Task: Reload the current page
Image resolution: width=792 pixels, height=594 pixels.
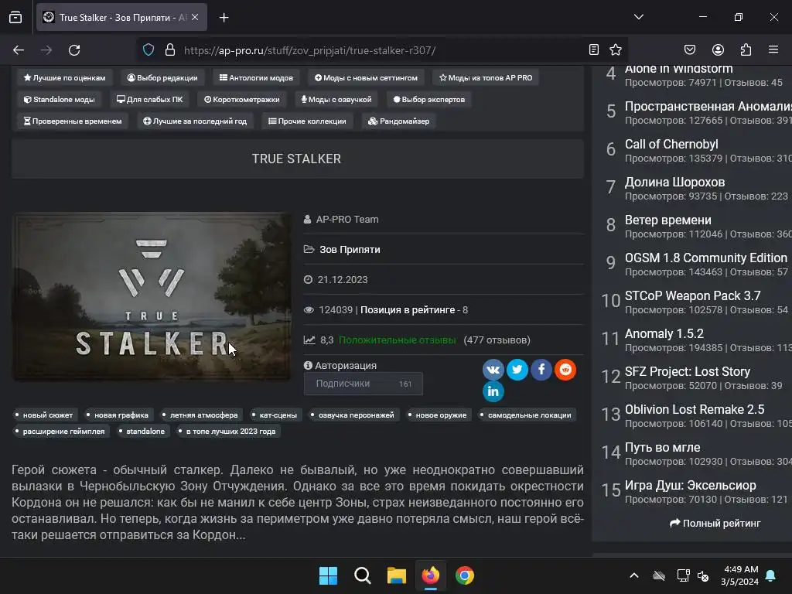Action: [74, 50]
